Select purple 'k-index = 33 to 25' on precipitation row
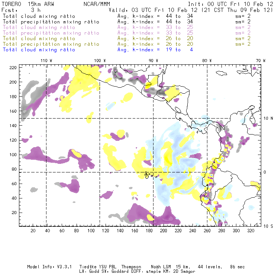Screen dimensions: 275x275 tap(163, 33)
